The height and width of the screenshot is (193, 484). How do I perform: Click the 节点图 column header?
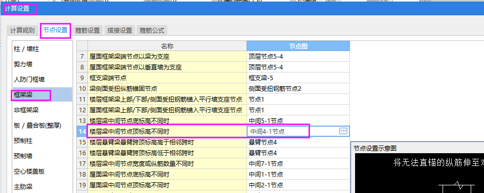pos(298,46)
